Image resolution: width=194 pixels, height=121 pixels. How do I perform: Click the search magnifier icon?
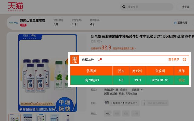[x=124, y=7]
